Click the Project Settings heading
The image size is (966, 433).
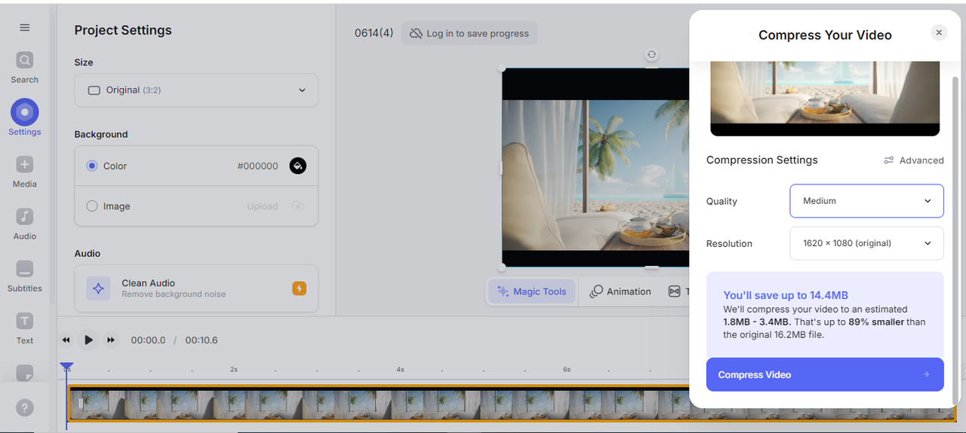[123, 30]
